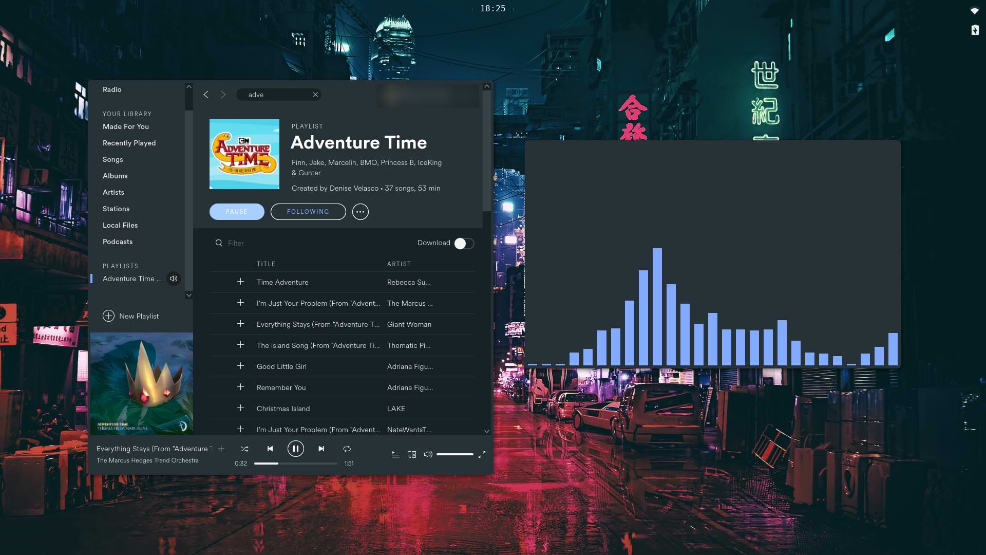Enable following the Adventure Time playlist

308,211
